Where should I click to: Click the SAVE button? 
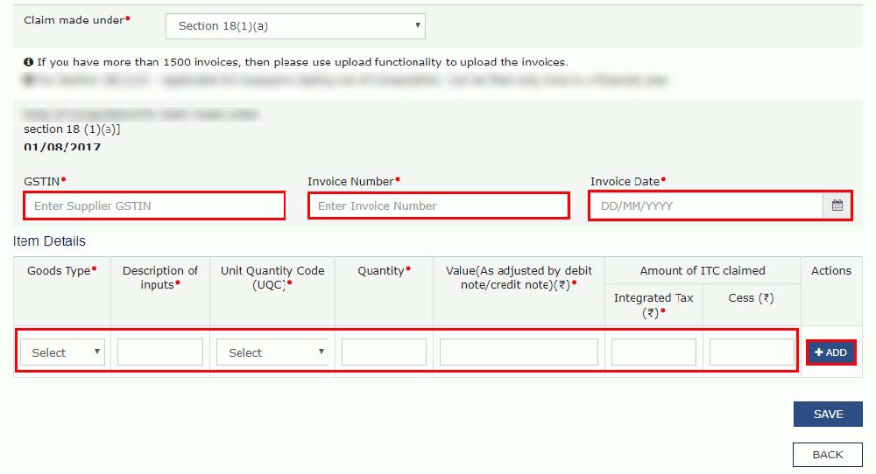point(828,415)
